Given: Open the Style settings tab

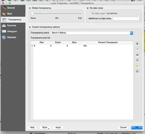Looking at the screenshot, I should 13,14.
